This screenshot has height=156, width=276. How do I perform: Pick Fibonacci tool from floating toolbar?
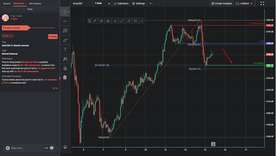click(x=101, y=21)
